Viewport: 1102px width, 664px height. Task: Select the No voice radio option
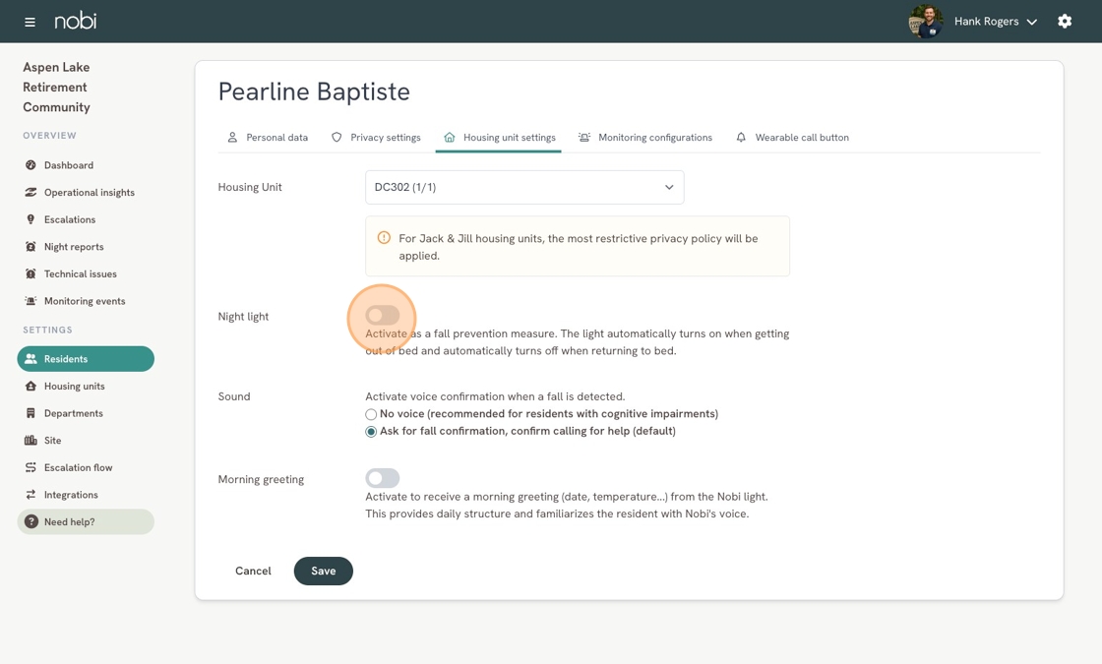[x=371, y=414]
